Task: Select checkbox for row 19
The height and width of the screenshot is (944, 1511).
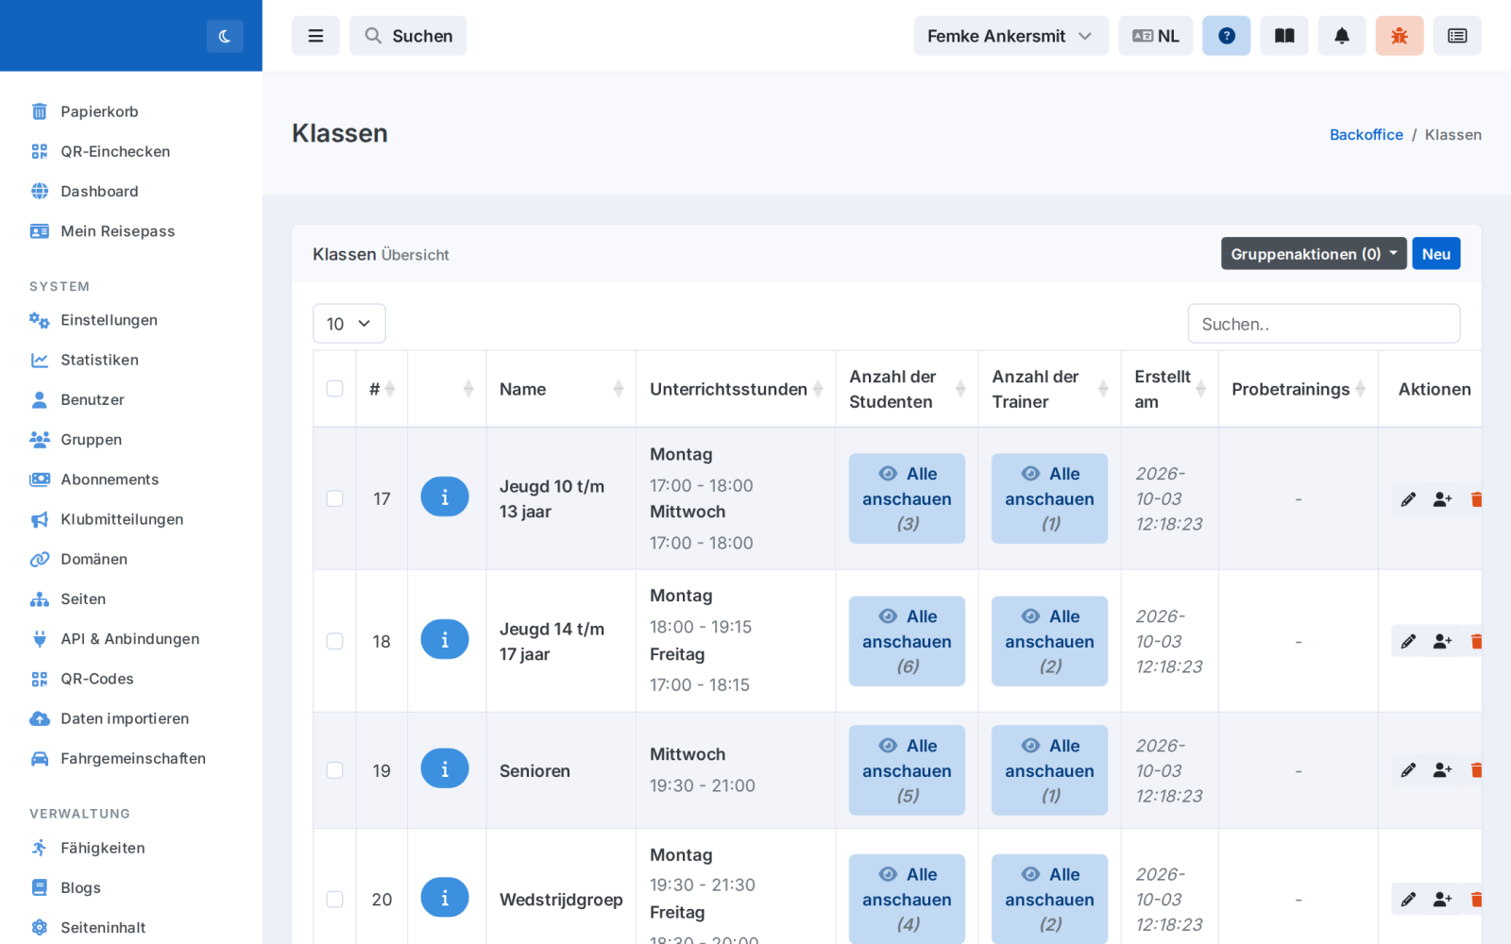Action: point(334,770)
